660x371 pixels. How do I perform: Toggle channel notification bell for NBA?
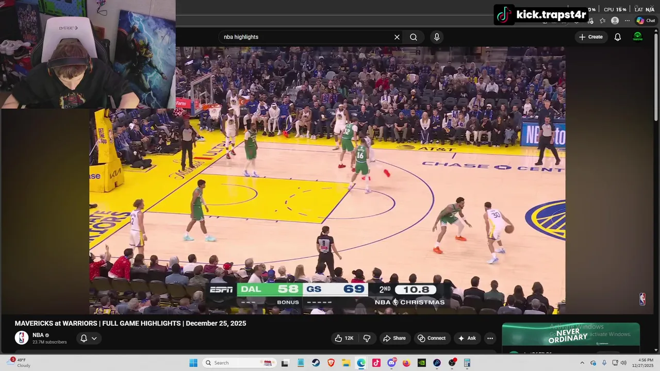tap(84, 339)
